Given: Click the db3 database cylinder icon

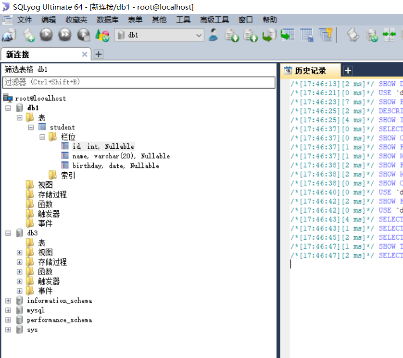Looking at the screenshot, I should click(20, 233).
